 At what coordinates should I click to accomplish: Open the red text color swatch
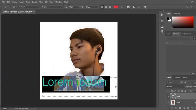(116, 7)
